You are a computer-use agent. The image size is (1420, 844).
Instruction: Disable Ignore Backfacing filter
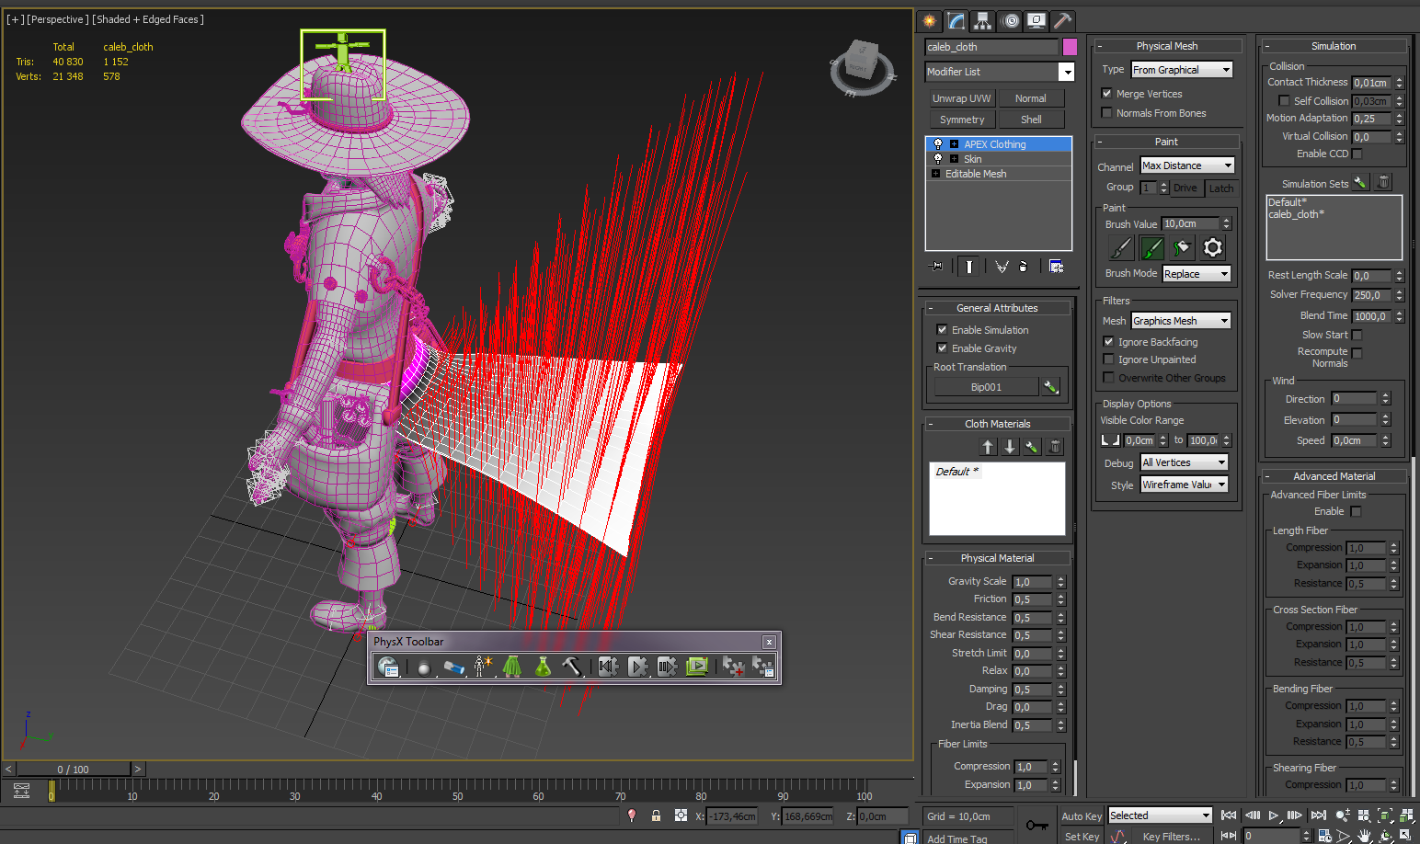pyautogui.click(x=1108, y=342)
